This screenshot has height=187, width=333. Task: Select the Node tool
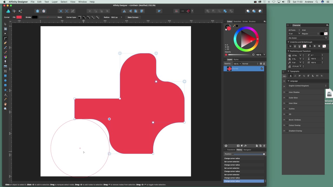pos(5,34)
